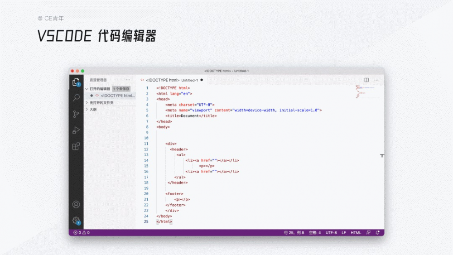Click the notifications bell in status bar
The image size is (453, 255).
pyautogui.click(x=378, y=233)
